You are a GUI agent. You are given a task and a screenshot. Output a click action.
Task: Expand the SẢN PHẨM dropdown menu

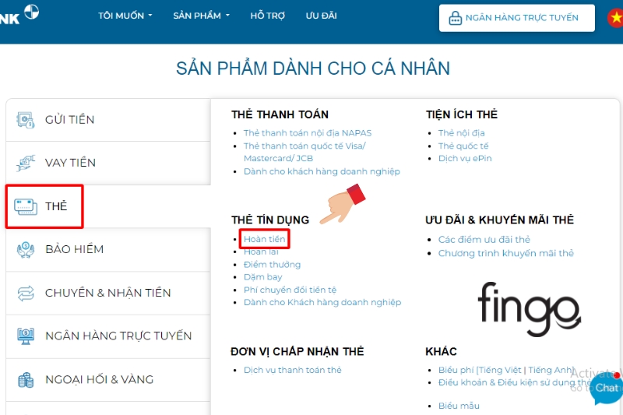tap(201, 16)
